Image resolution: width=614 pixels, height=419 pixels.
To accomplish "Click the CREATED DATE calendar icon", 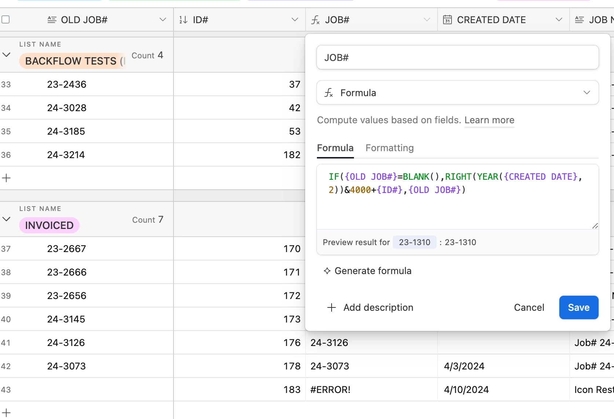I will click(x=447, y=19).
